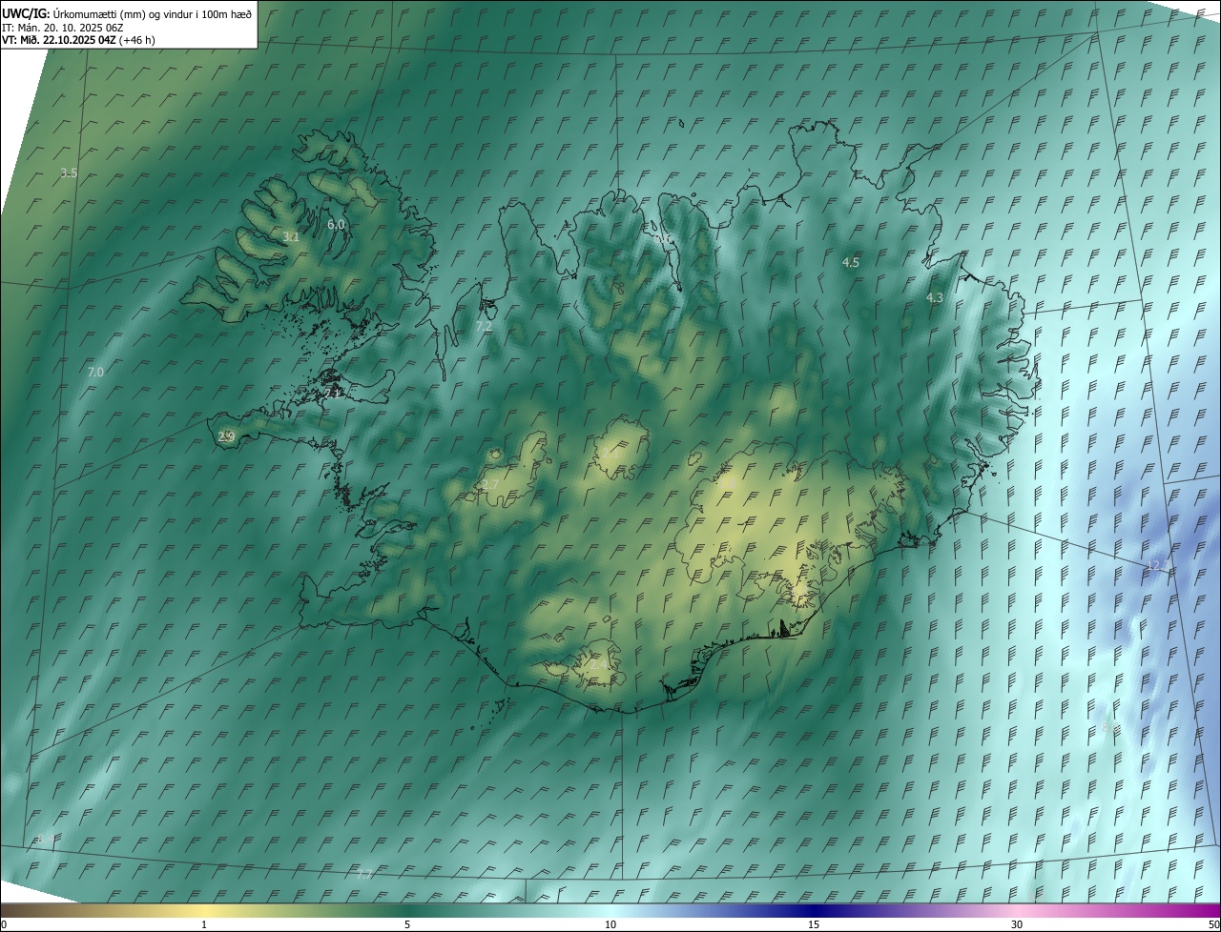
Task: Click the 2.9 value on the peninsula tip
Action: (x=226, y=436)
